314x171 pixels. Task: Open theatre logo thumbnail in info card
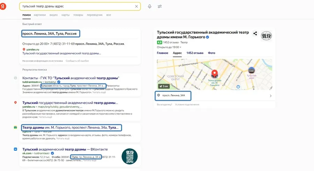266,36
